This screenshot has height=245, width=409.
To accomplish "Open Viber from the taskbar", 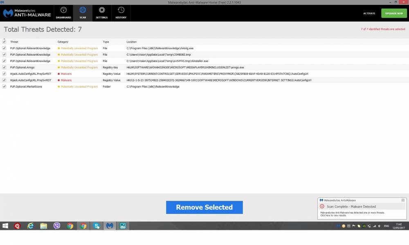I will 57,226.
